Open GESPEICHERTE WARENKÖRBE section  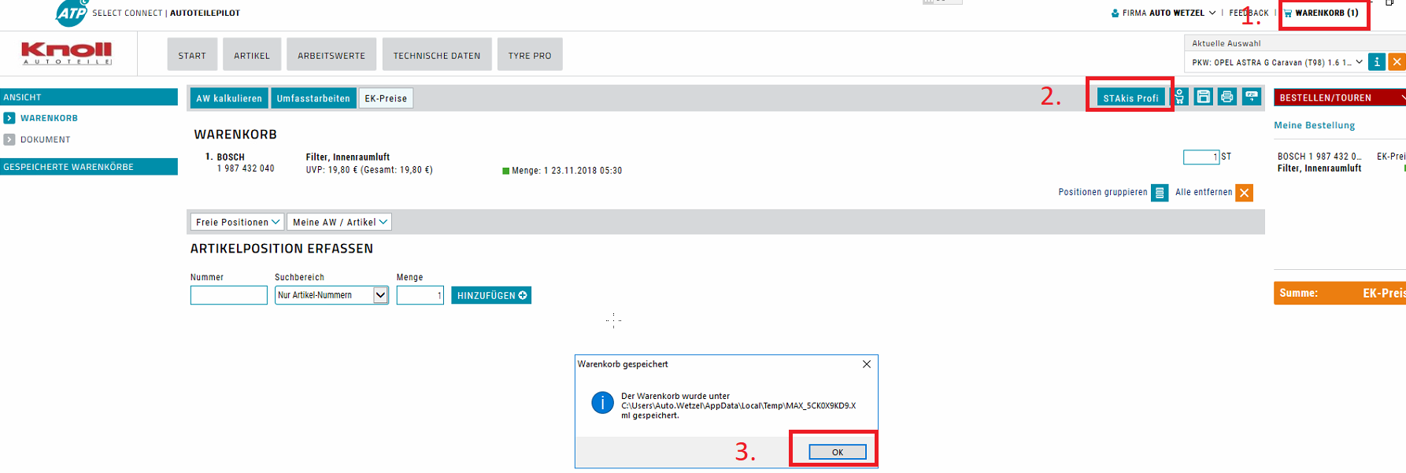pos(89,167)
